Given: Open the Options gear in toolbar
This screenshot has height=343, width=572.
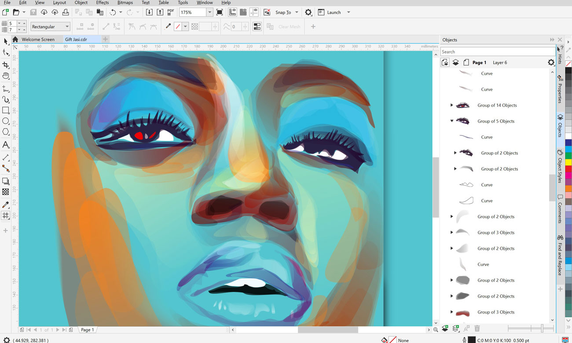Looking at the screenshot, I should coord(308,12).
